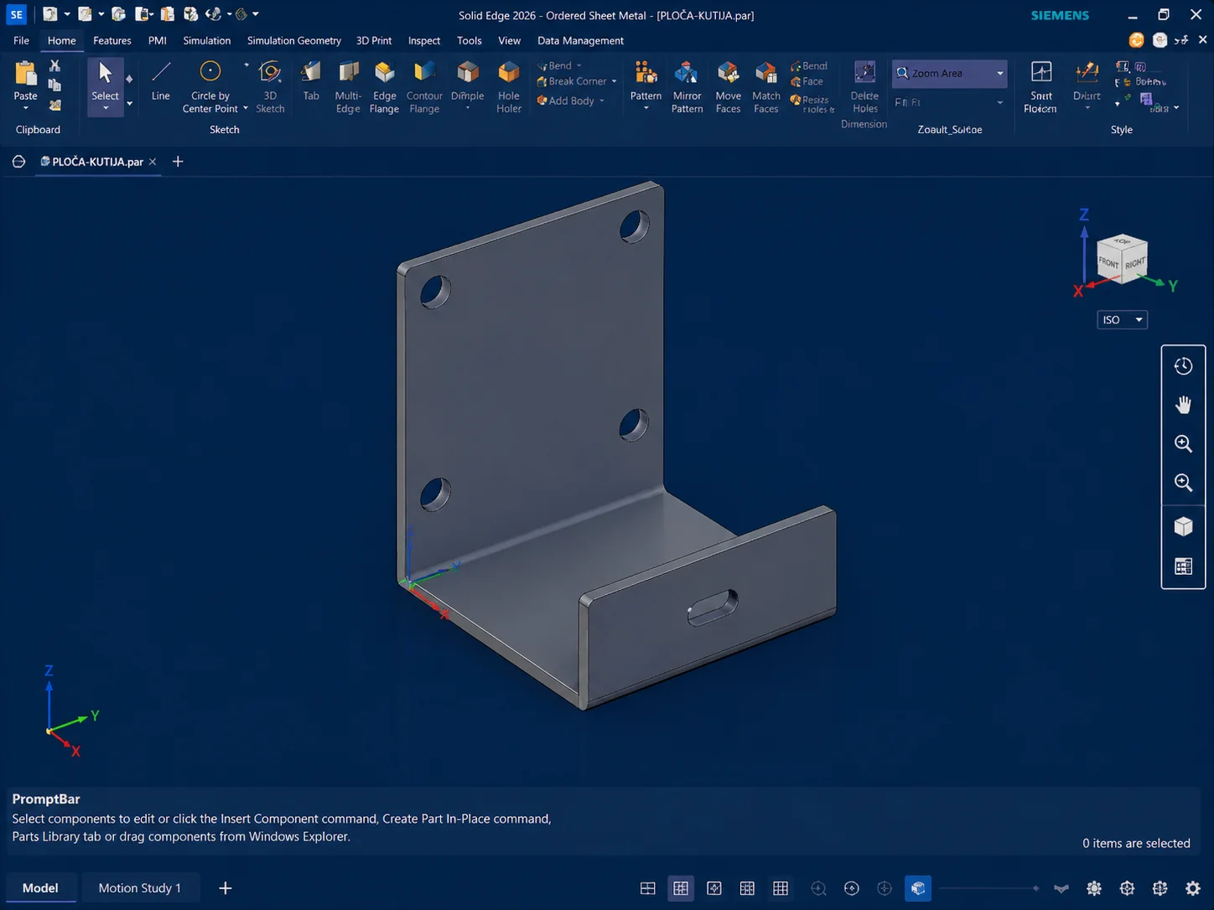This screenshot has width=1214, height=910.
Task: Select the Pan hand tool in side toolbar
Action: tap(1183, 405)
